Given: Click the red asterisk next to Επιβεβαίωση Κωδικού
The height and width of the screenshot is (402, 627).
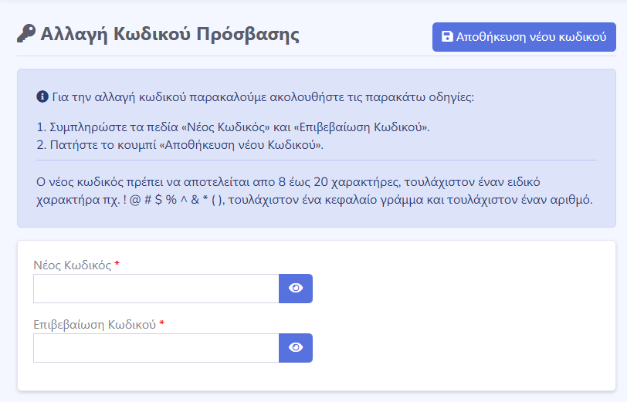Looking at the screenshot, I should [162, 324].
